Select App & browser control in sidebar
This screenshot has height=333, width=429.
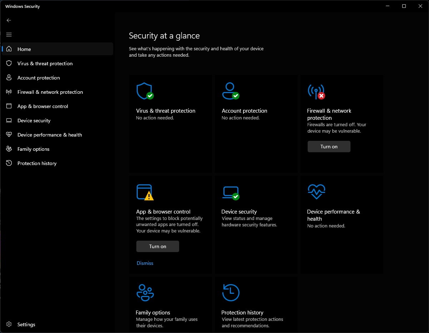[57, 106]
